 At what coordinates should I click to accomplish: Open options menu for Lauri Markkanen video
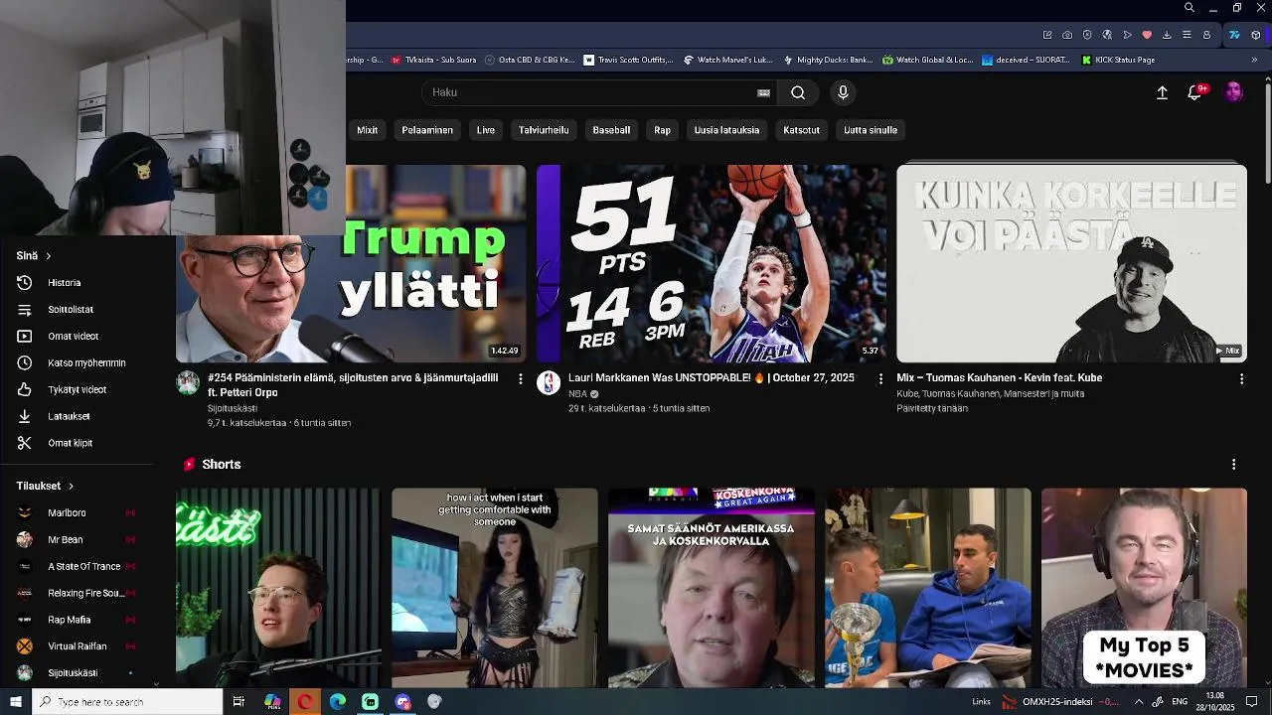pos(880,378)
